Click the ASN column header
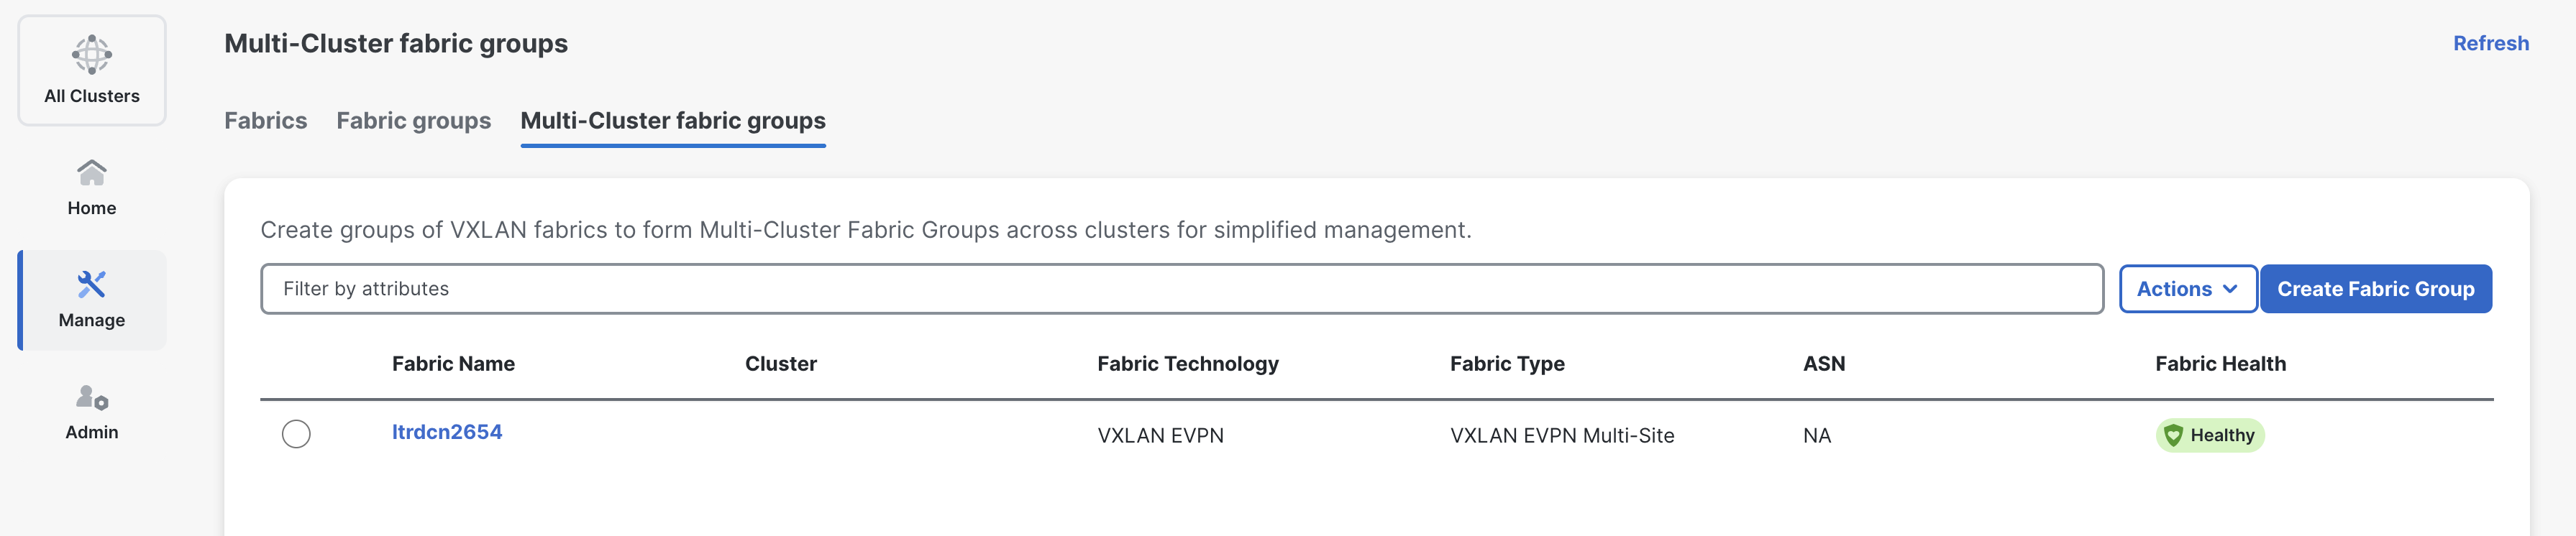This screenshot has width=2576, height=536. coord(1824,364)
